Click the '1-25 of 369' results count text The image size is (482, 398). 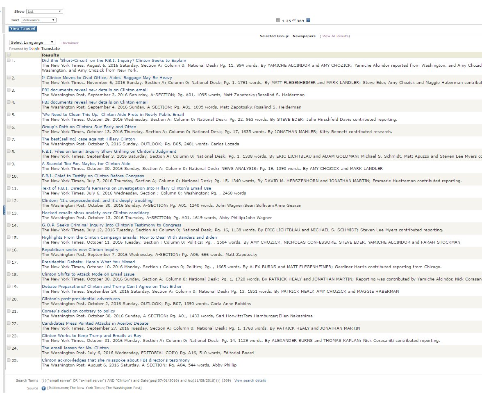pyautogui.click(x=293, y=20)
